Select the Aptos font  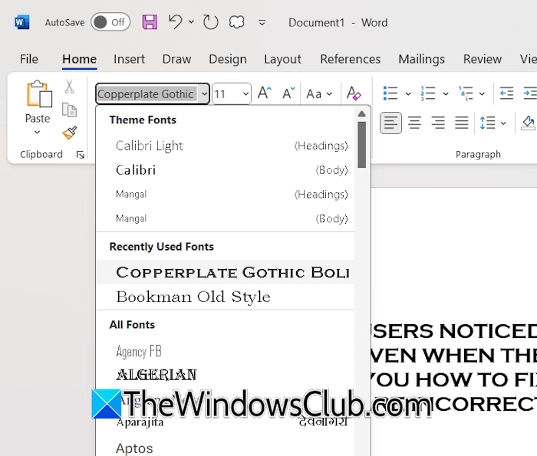(226, 448)
